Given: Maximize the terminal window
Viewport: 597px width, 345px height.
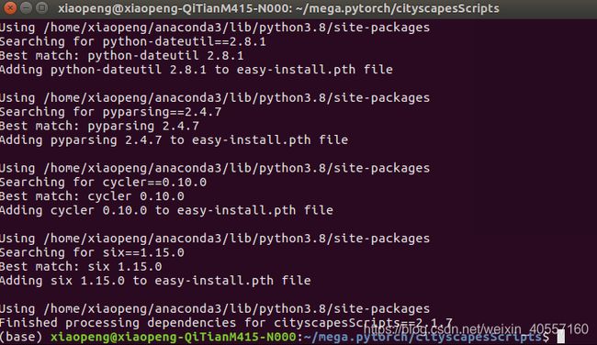Looking at the screenshot, I should (42, 7).
